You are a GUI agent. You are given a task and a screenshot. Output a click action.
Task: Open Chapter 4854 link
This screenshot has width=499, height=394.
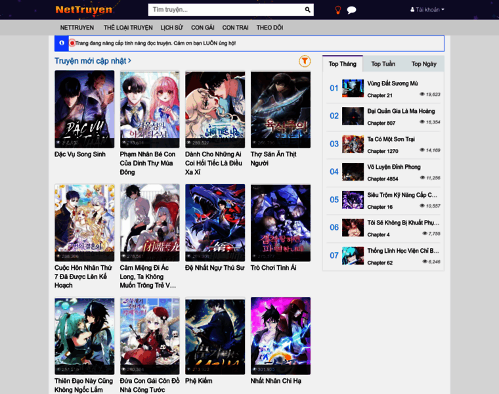point(383,179)
